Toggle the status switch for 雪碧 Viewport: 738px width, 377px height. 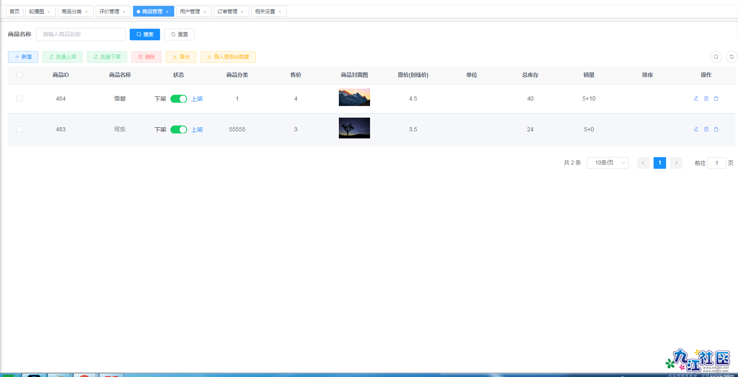179,99
